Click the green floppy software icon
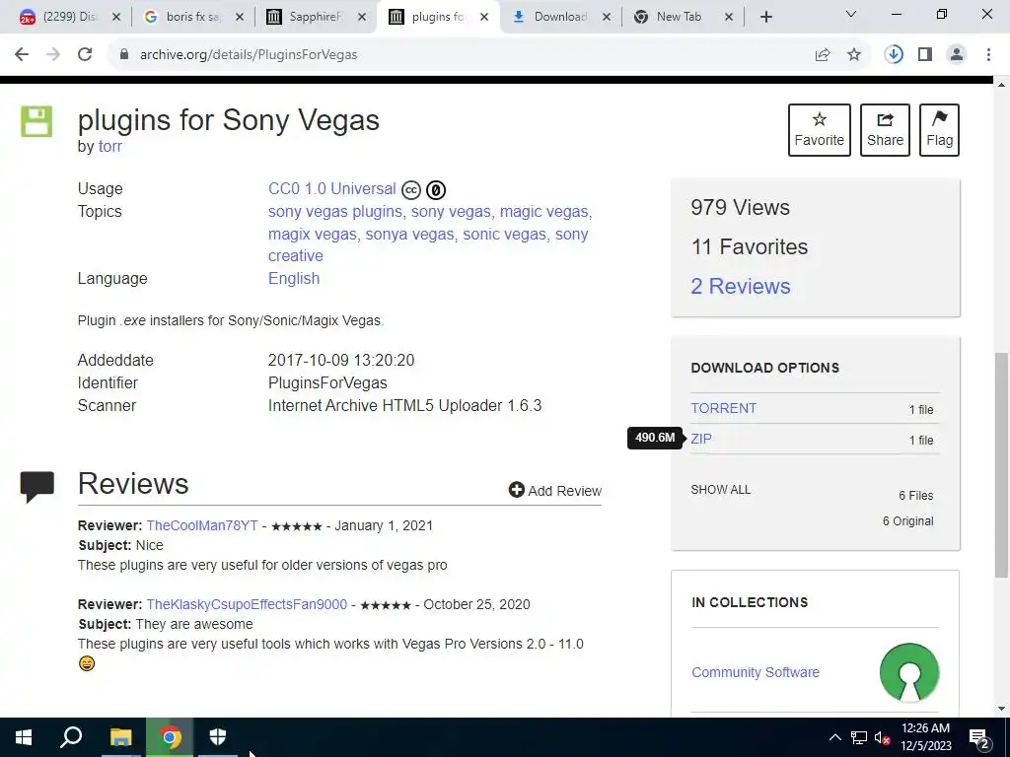1010x757 pixels. [36, 121]
